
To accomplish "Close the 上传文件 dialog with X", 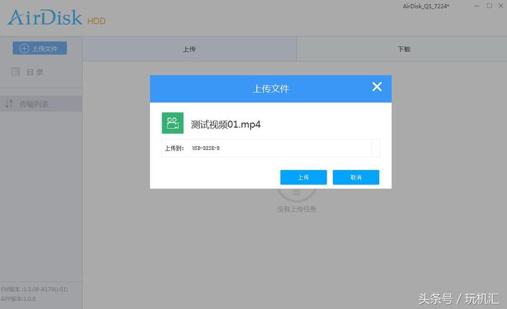I will click(x=377, y=87).
